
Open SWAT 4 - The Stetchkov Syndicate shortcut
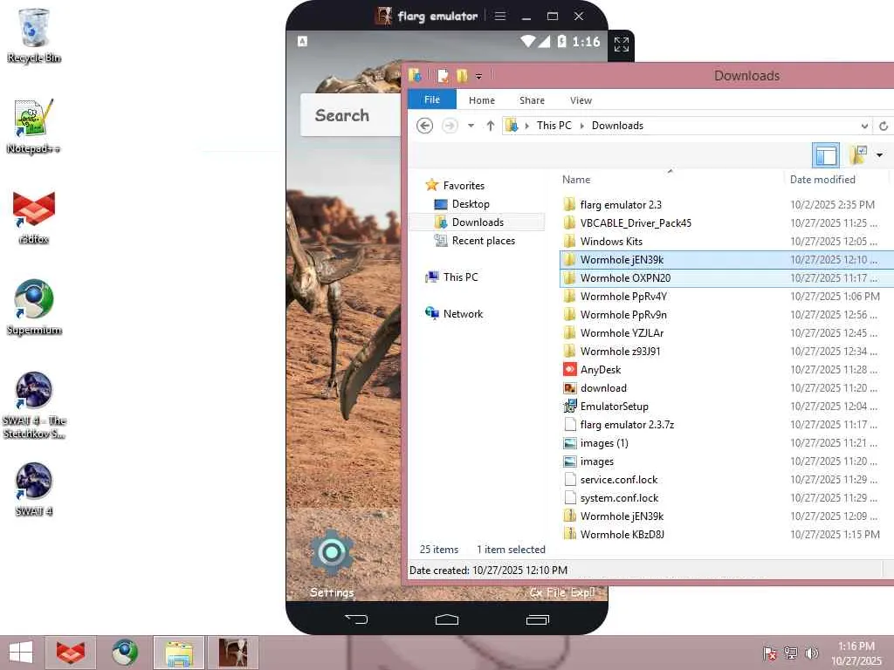34,405
